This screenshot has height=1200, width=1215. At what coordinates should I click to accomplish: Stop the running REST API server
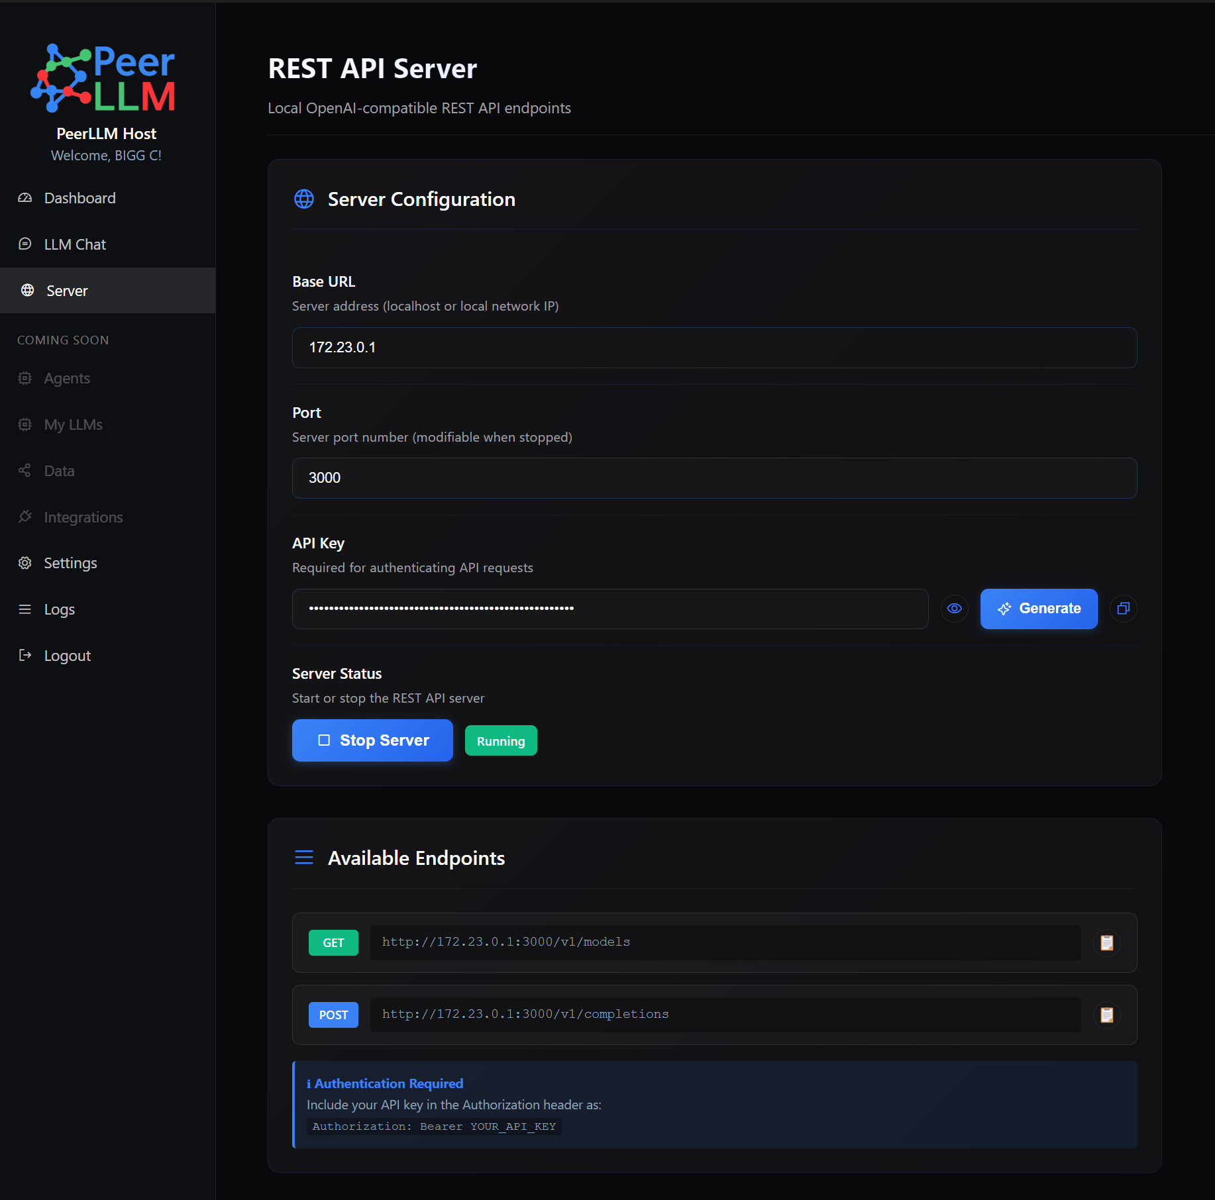tap(372, 740)
